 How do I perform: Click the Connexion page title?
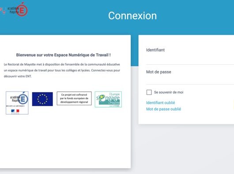coord(132,16)
